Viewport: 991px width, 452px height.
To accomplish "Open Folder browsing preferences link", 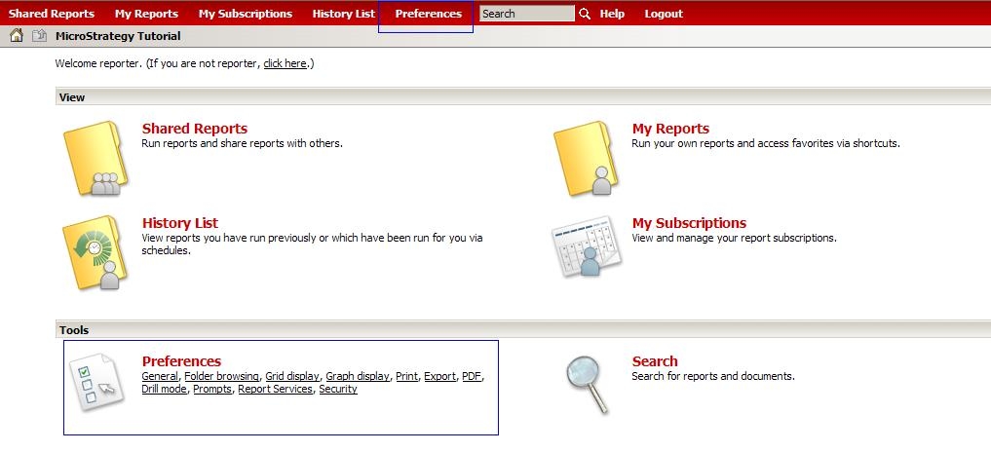I will point(221,376).
